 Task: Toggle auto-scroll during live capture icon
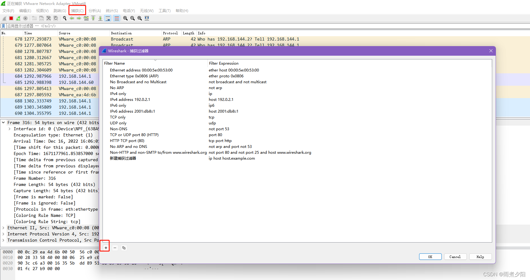point(108,18)
